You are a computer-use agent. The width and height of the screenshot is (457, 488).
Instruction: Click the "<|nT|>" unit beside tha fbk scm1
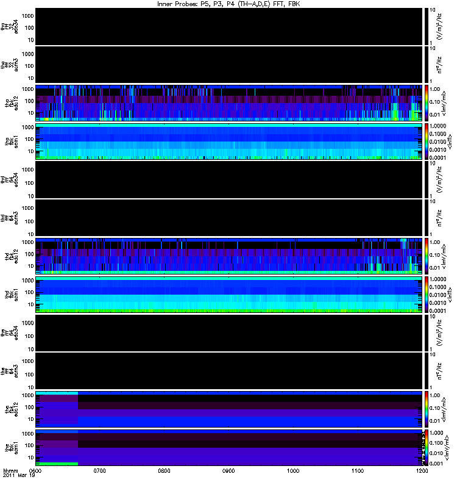pyautogui.click(x=449, y=142)
